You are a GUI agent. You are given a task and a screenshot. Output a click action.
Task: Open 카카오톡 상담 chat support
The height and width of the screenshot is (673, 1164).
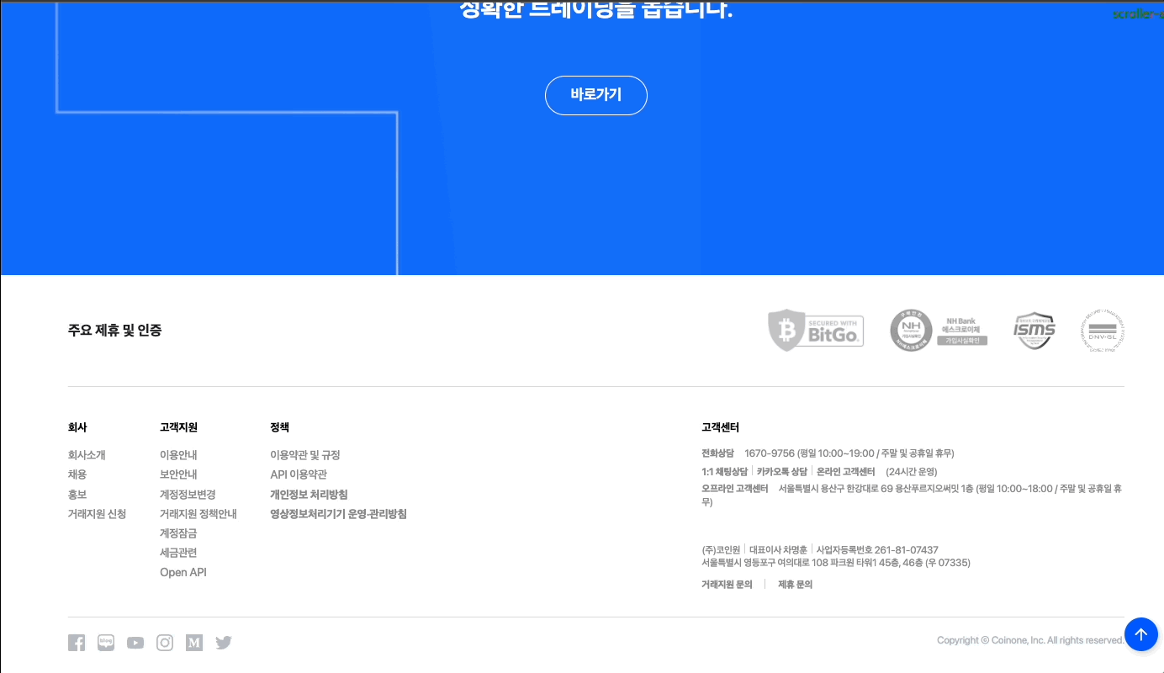(779, 472)
